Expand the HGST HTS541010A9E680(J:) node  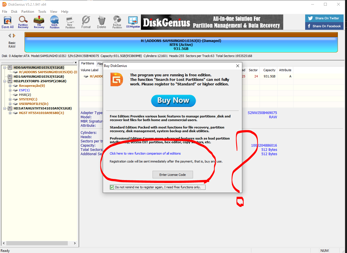coord(10,113)
